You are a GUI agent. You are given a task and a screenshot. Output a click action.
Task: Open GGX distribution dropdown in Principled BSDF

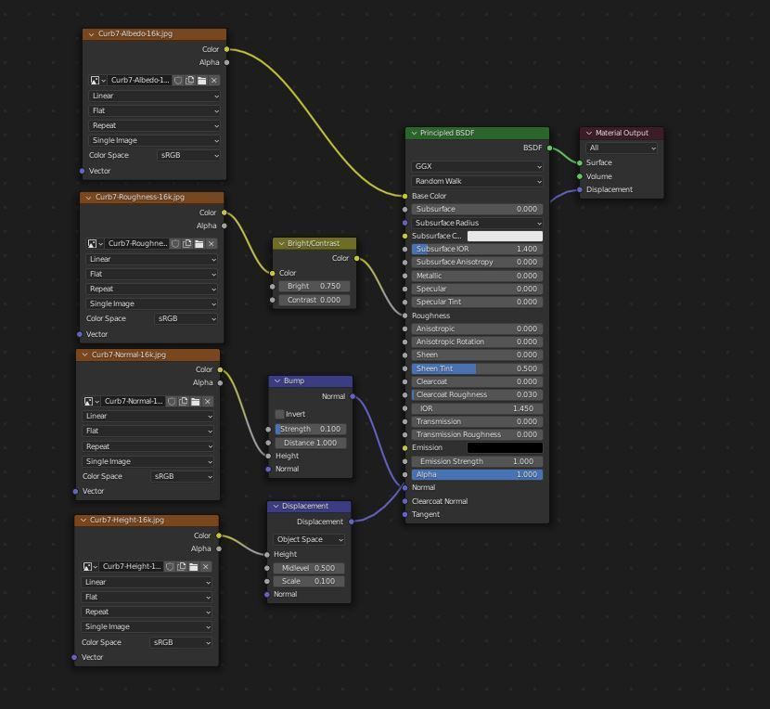click(x=478, y=166)
